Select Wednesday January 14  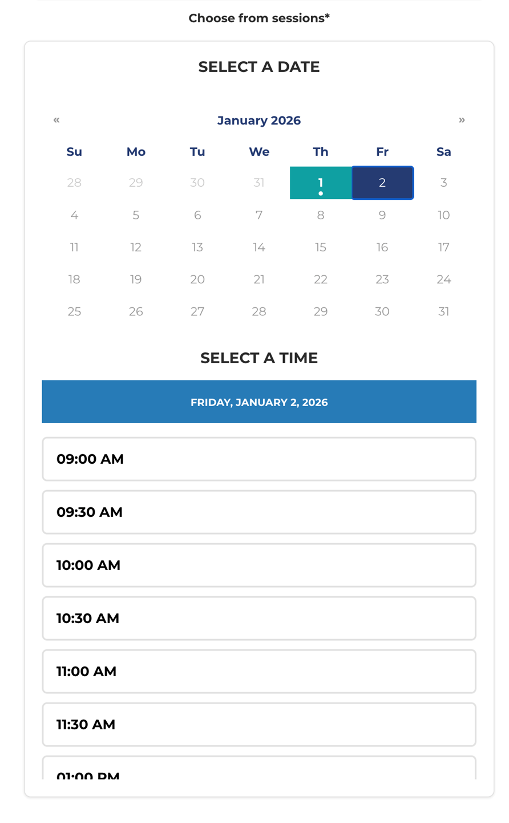click(x=259, y=247)
